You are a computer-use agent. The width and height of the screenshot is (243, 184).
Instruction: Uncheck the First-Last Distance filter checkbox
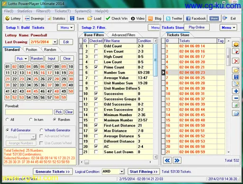pyautogui.click(x=96, y=125)
